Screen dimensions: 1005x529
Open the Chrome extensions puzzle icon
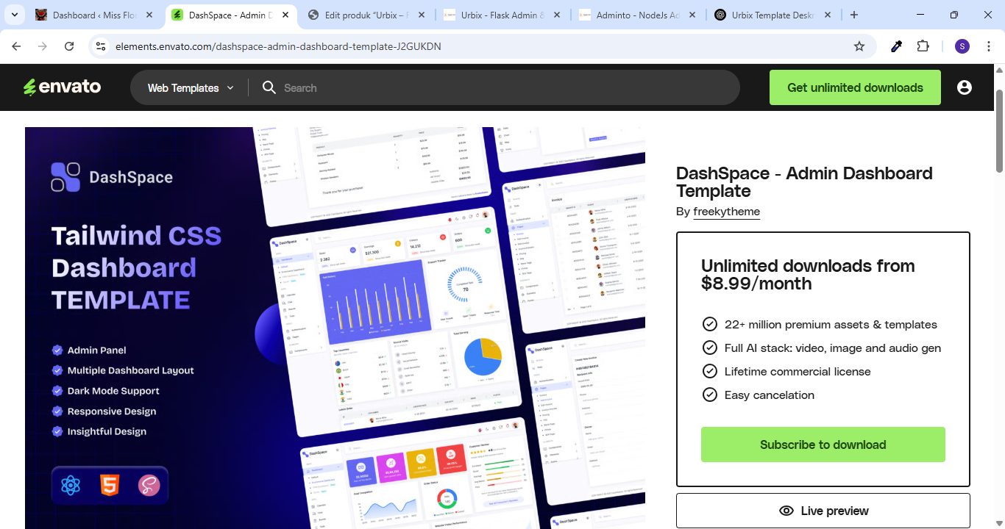click(923, 46)
